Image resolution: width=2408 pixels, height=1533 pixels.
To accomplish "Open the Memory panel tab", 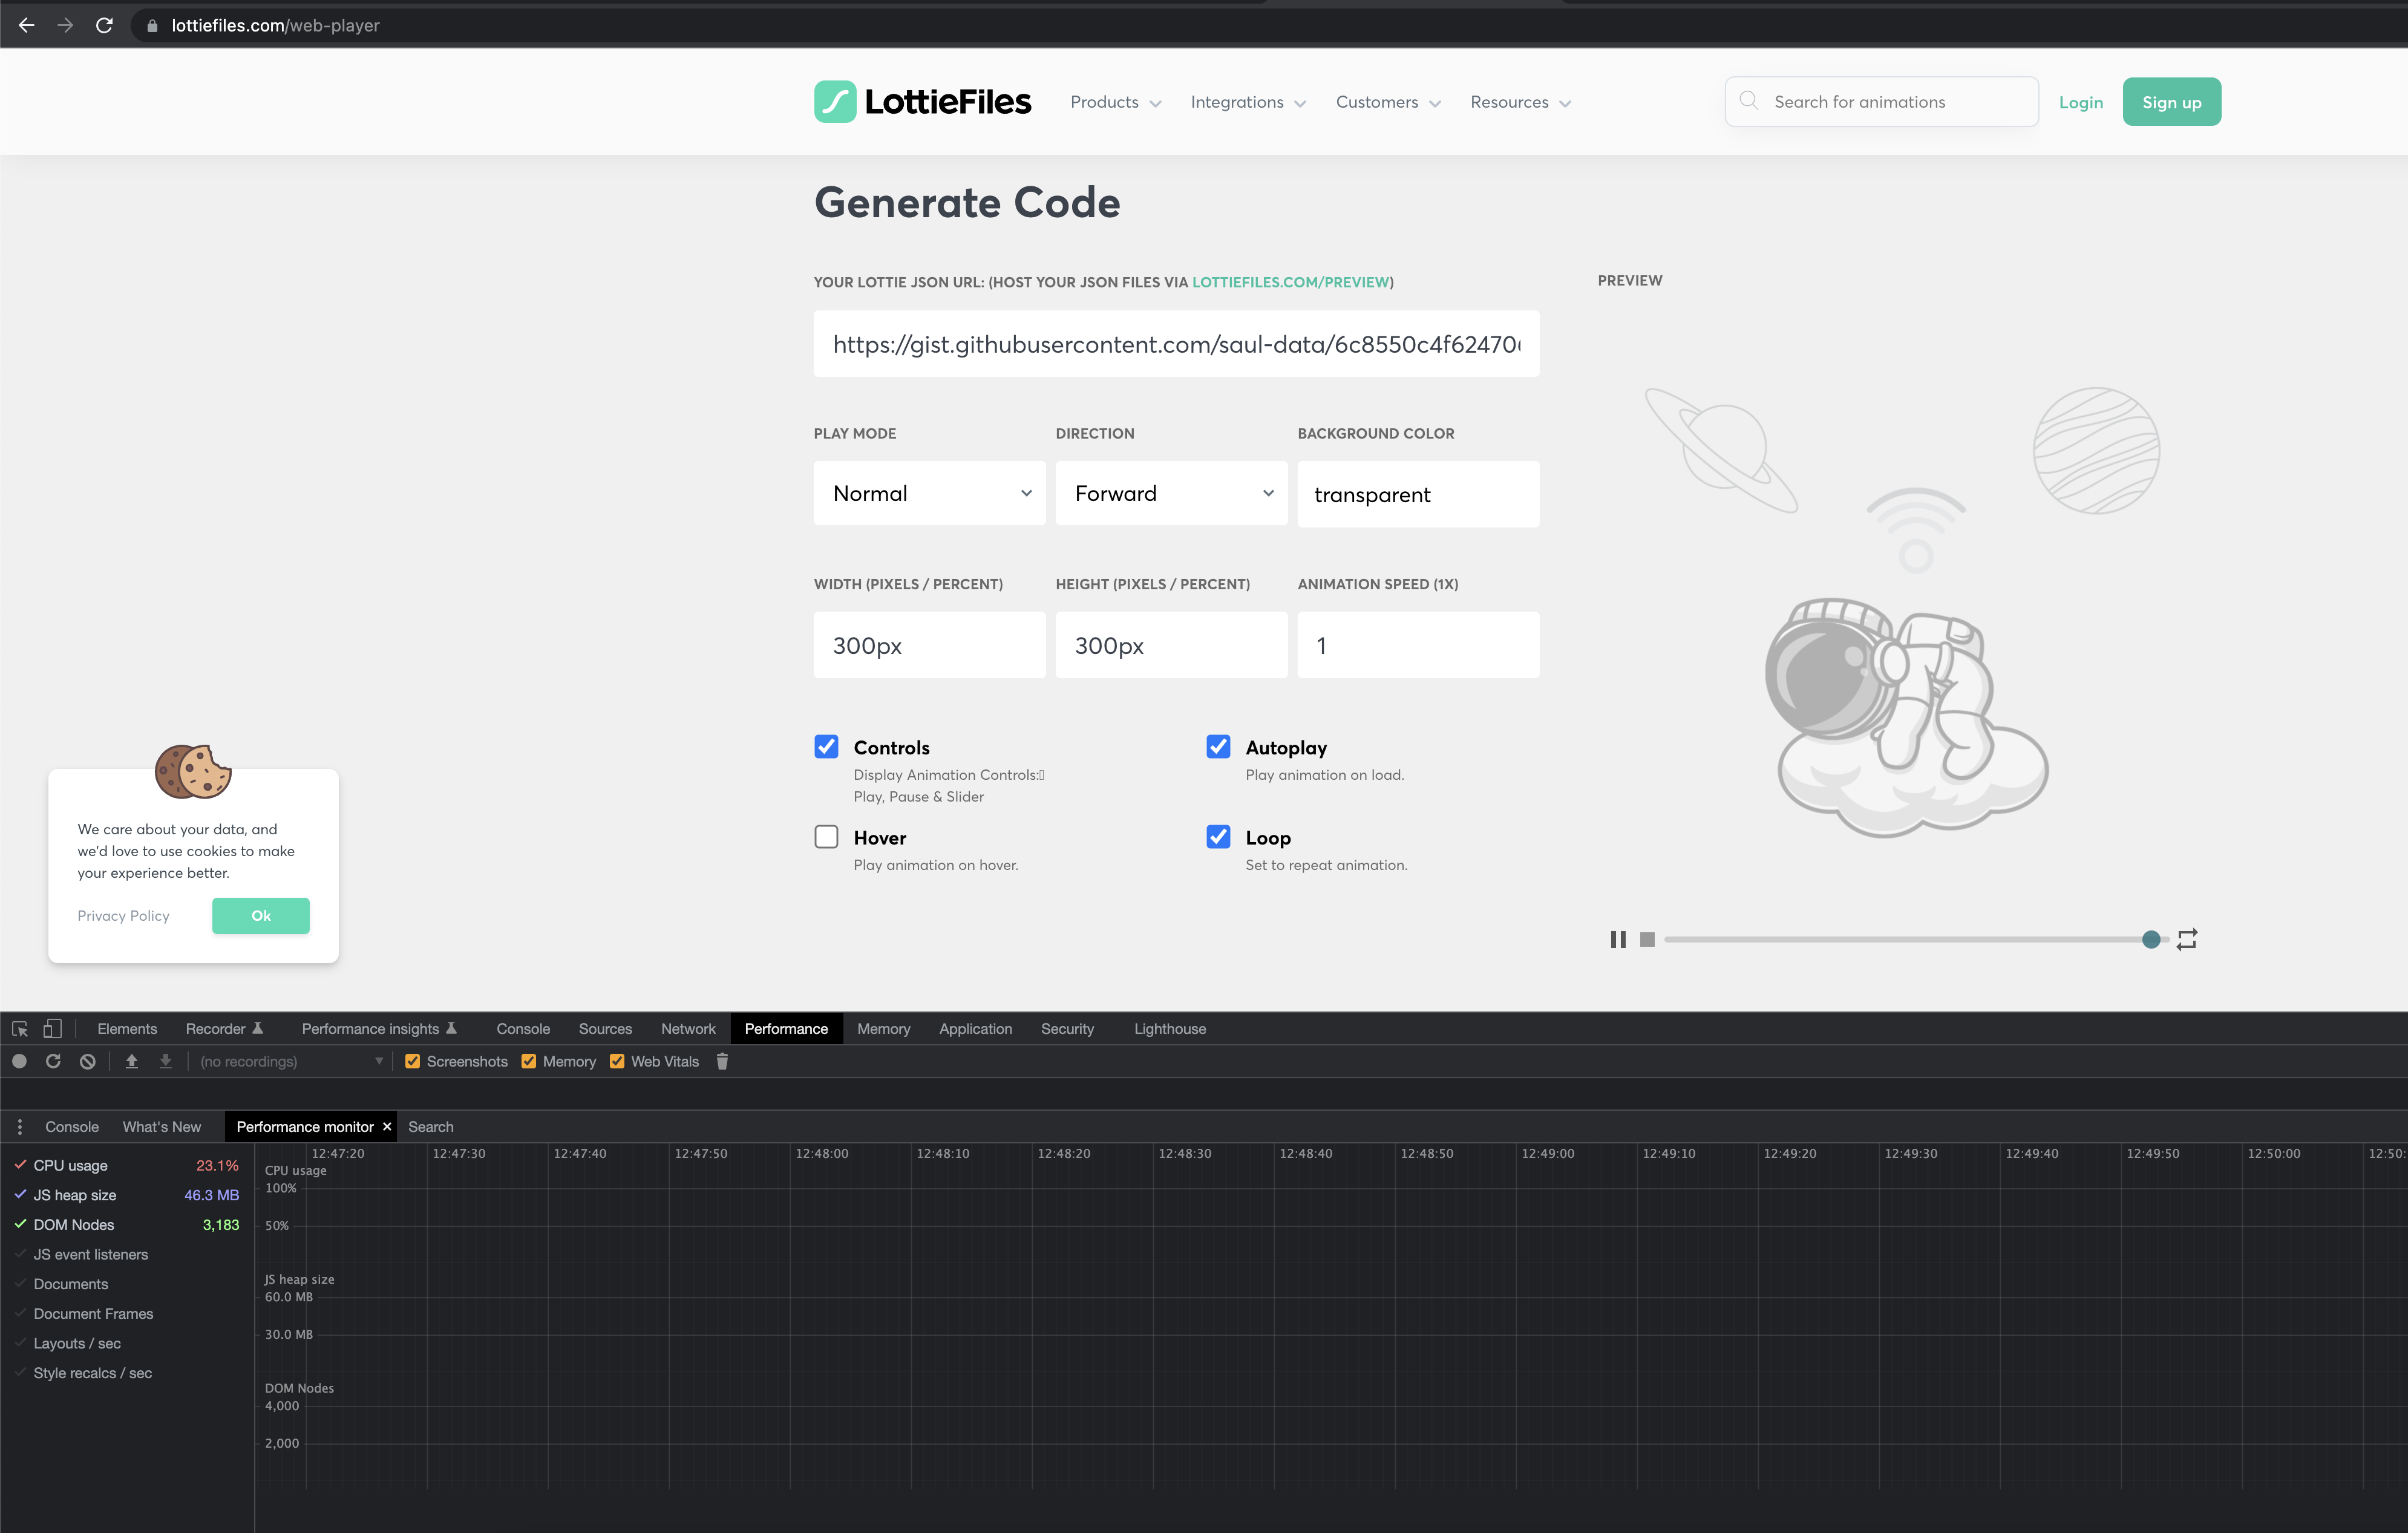I will pyautogui.click(x=883, y=1028).
